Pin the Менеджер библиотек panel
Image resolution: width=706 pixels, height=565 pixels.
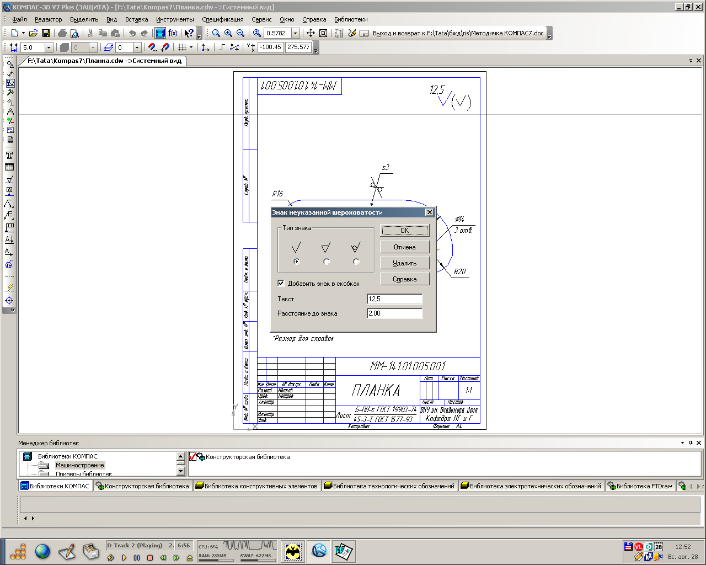[691, 443]
